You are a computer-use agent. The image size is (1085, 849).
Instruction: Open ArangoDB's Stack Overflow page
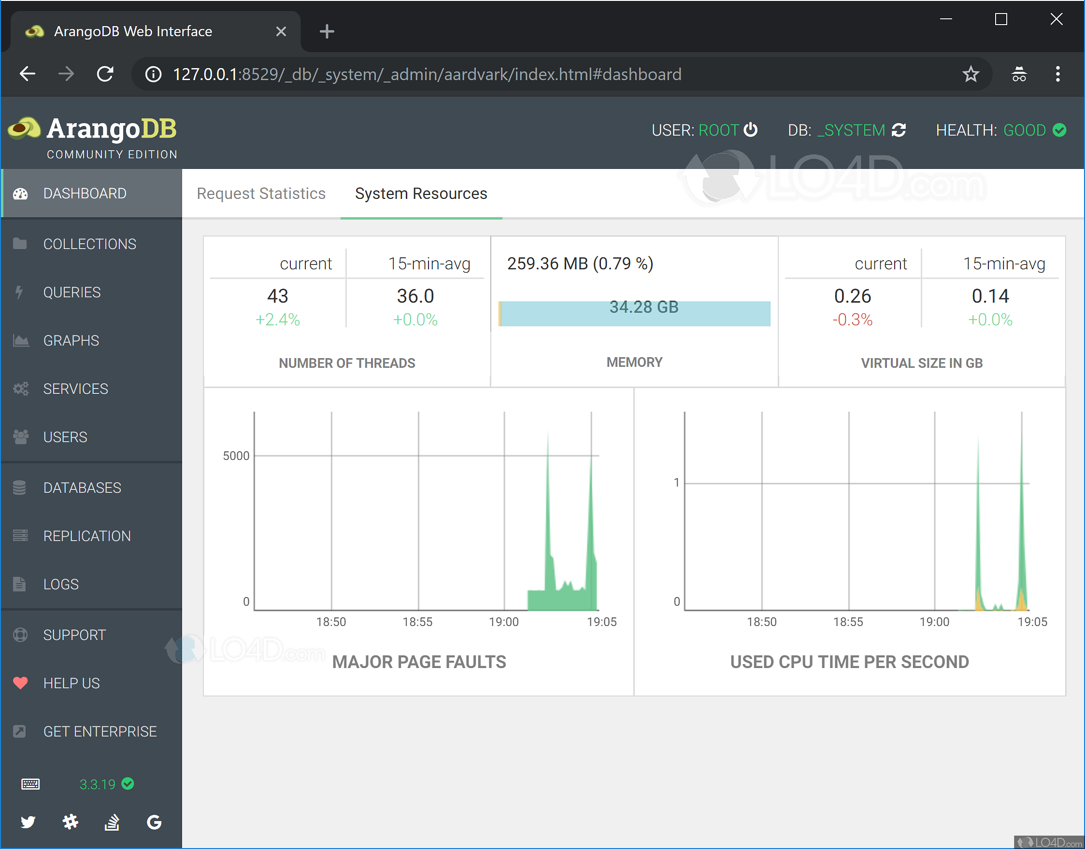[x=112, y=821]
